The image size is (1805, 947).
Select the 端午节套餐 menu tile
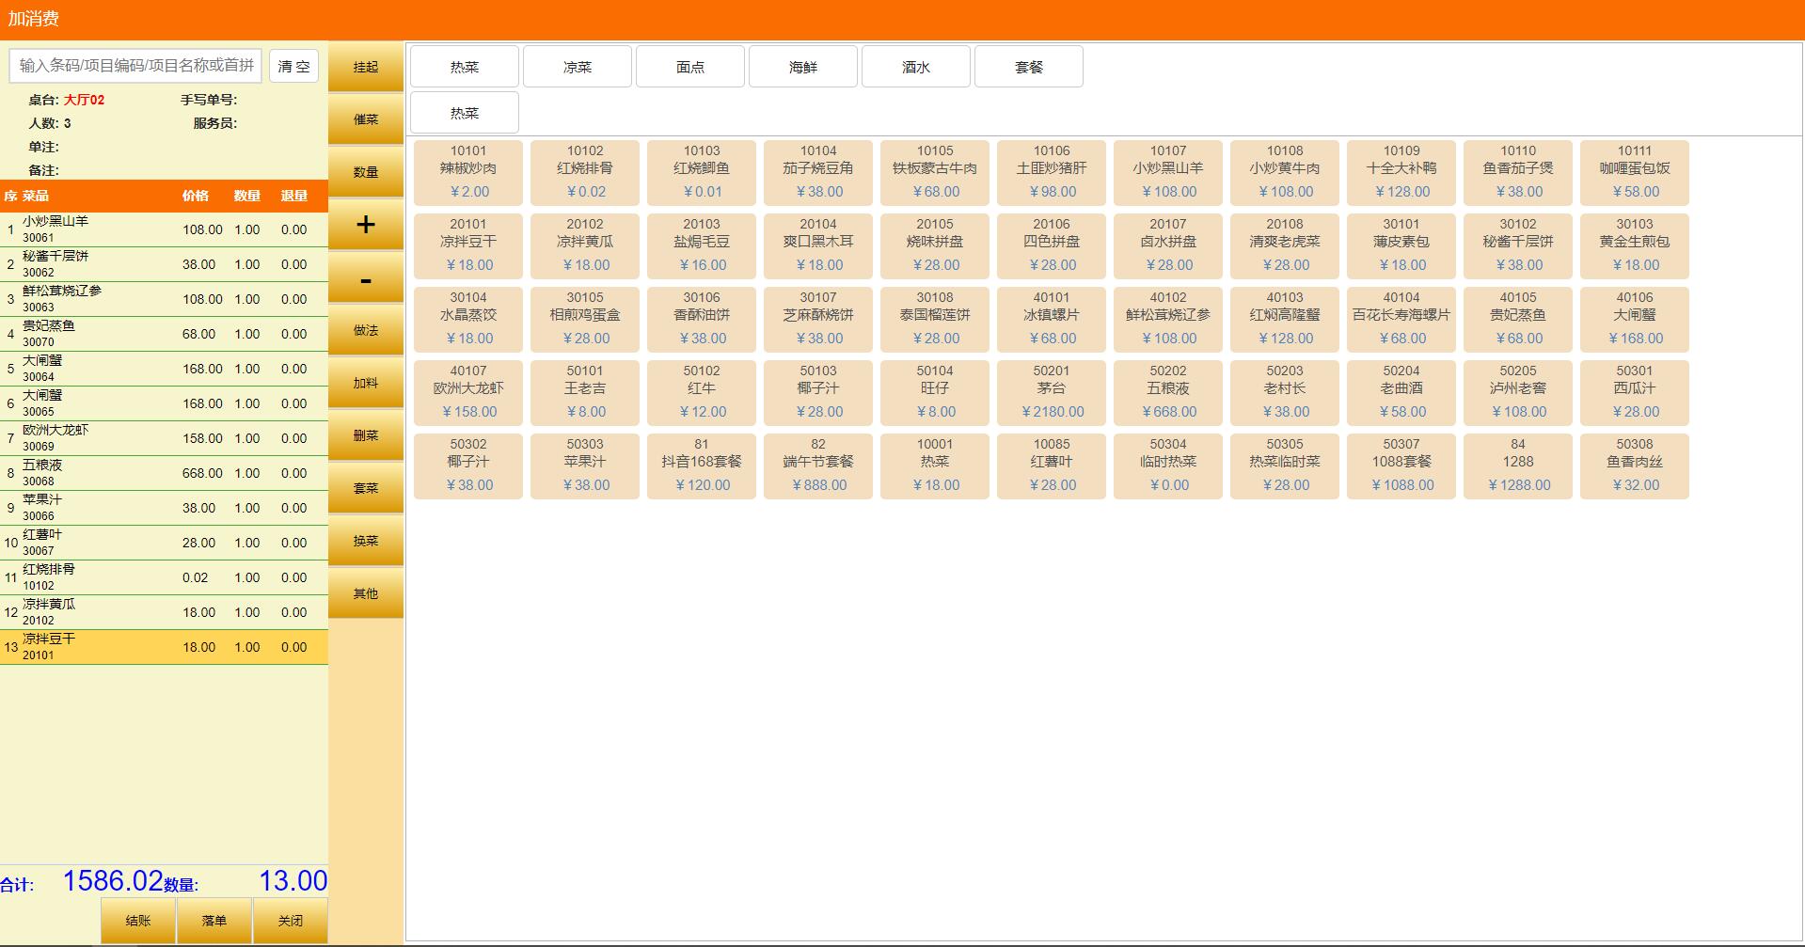click(x=817, y=466)
